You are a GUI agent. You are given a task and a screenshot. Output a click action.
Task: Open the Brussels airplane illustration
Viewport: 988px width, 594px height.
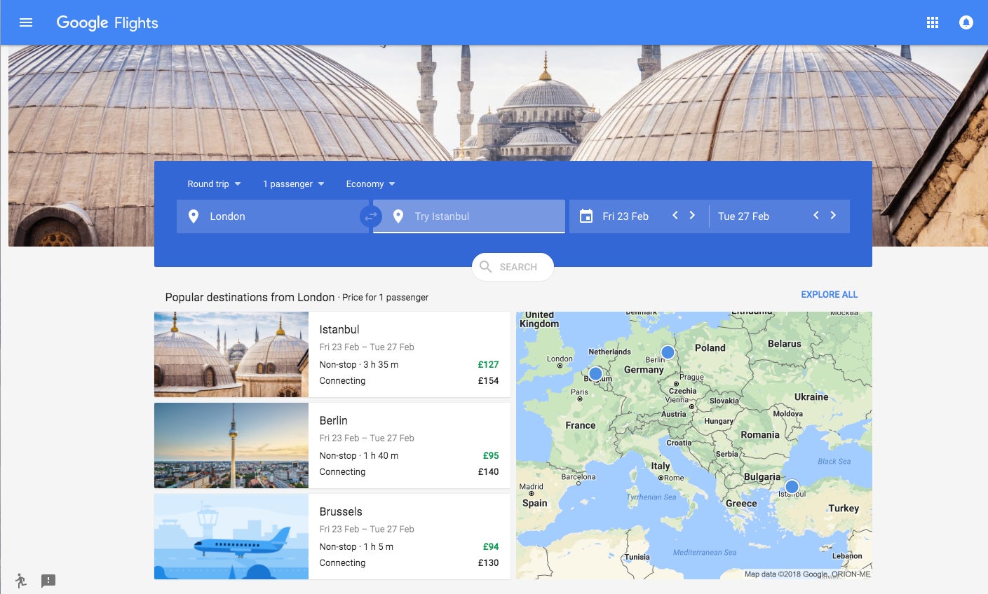point(231,537)
